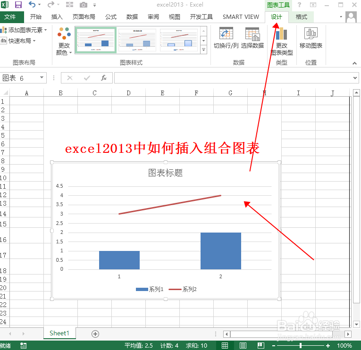Switch to the 视图 (View) tab
The image size is (361, 350).
point(175,17)
